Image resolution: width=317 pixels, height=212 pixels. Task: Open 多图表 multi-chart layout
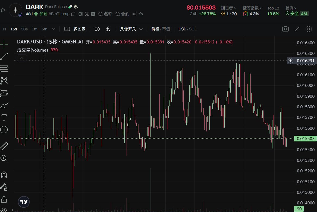pos(75,29)
